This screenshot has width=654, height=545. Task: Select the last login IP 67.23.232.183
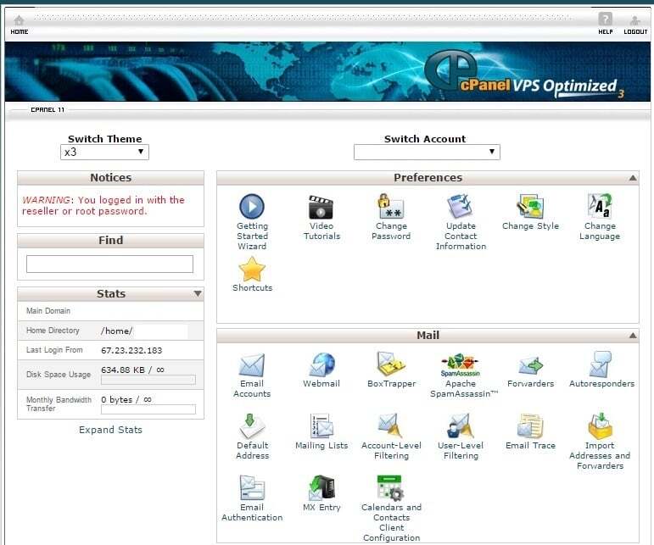pyautogui.click(x=131, y=350)
